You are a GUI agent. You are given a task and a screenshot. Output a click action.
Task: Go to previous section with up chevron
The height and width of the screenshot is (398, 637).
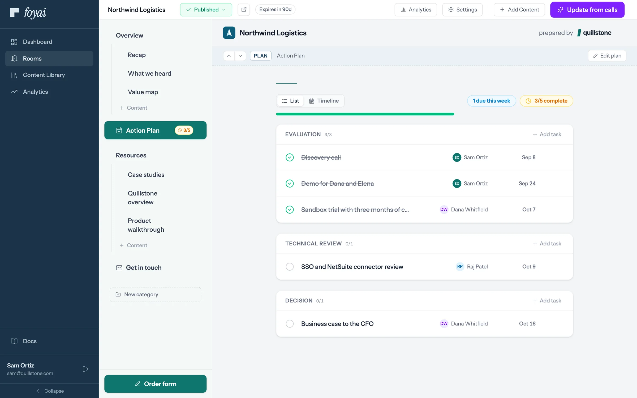point(229,56)
